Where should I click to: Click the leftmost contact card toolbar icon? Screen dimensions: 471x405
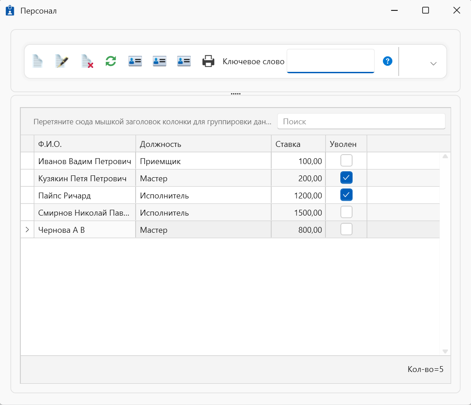pyautogui.click(x=135, y=61)
